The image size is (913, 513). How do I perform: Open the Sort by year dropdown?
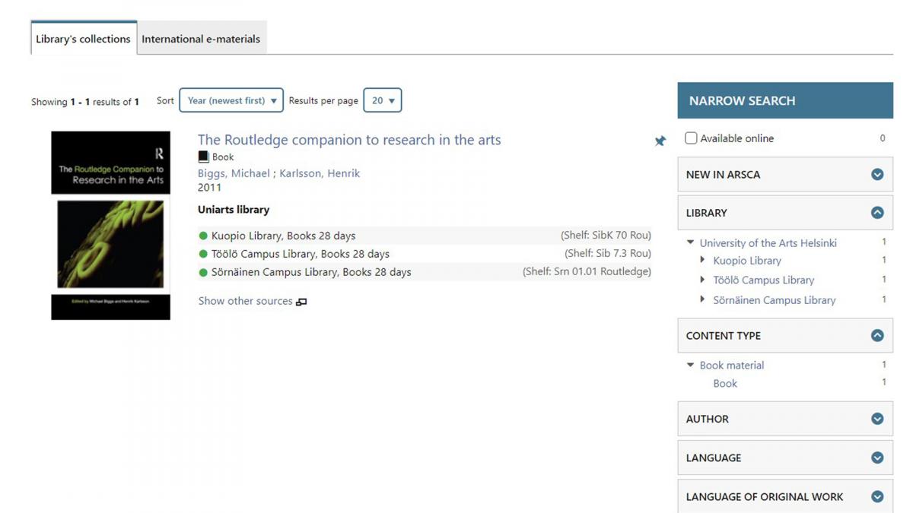pyautogui.click(x=231, y=100)
